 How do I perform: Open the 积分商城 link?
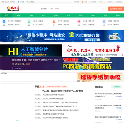pyautogui.click(x=93, y=2)
